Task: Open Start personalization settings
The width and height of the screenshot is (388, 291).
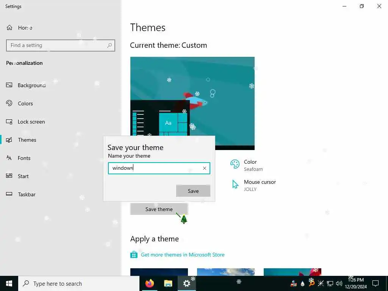Action: [x=23, y=176]
